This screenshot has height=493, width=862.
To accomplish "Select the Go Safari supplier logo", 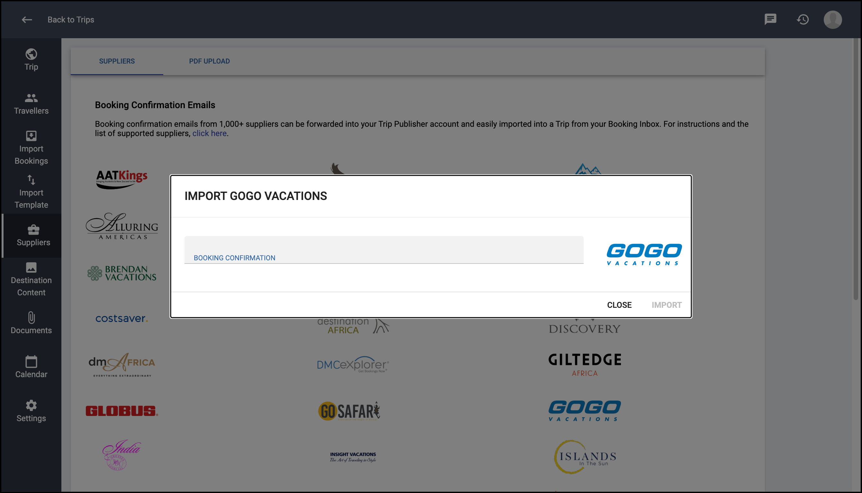I will tap(349, 411).
